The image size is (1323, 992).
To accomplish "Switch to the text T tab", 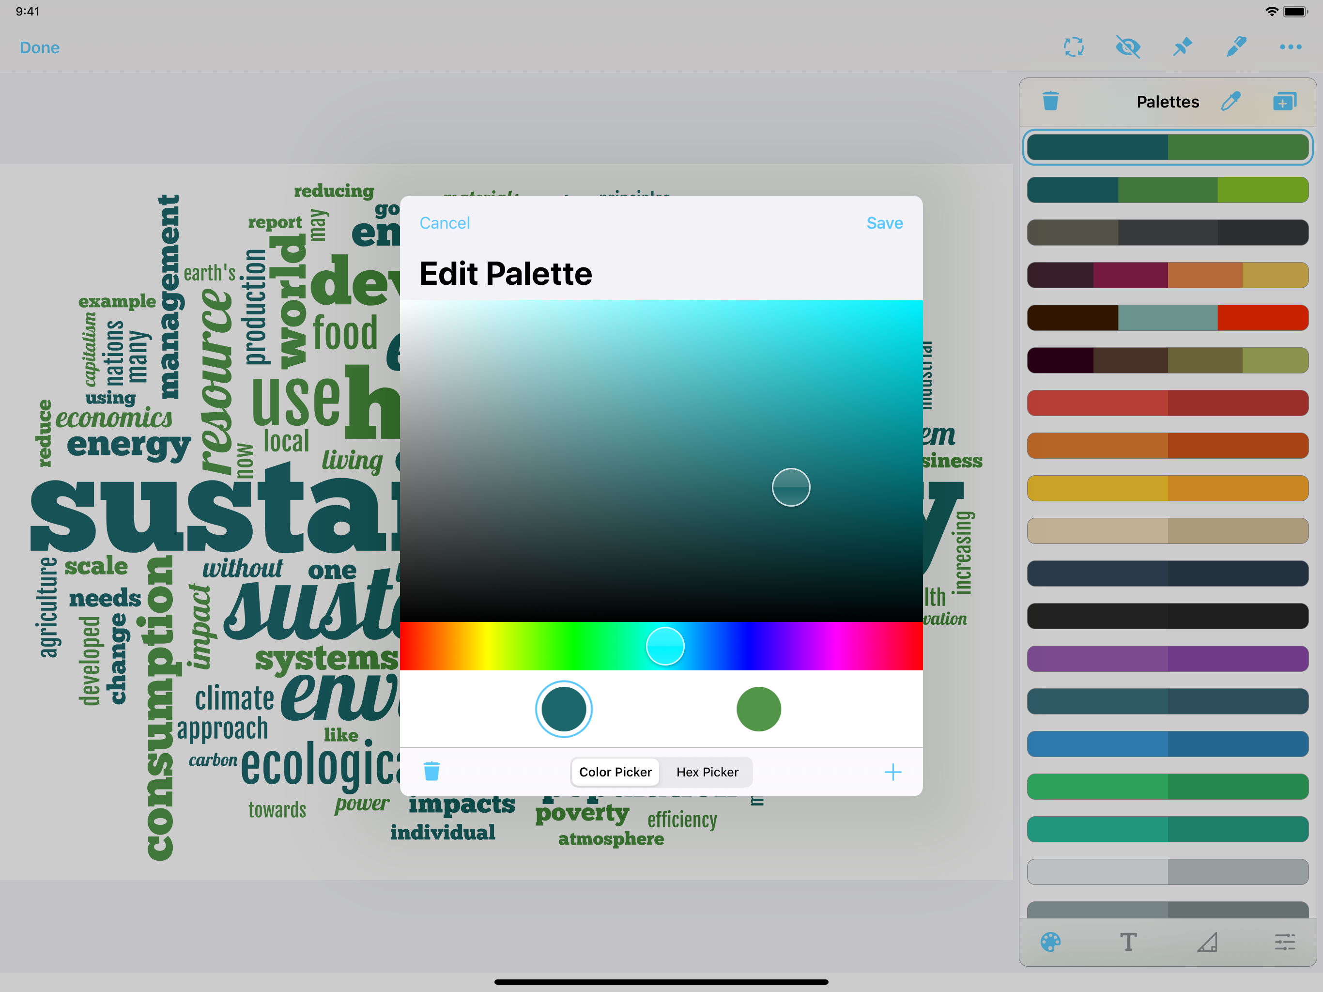I will click(1128, 942).
